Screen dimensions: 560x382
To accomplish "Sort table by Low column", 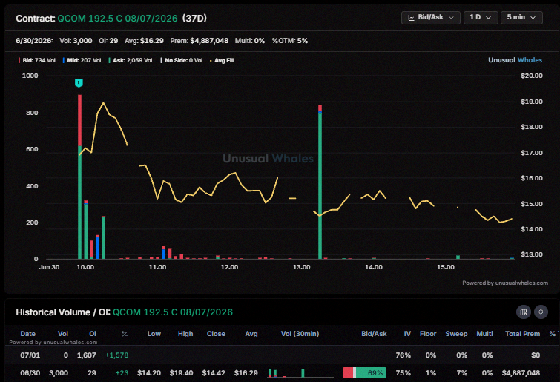I will click(x=154, y=334).
